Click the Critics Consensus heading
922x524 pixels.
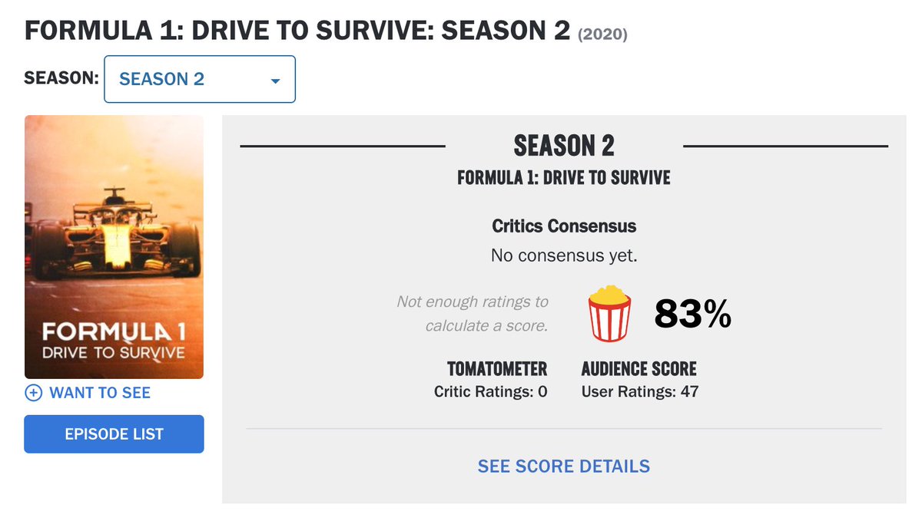pyautogui.click(x=564, y=226)
